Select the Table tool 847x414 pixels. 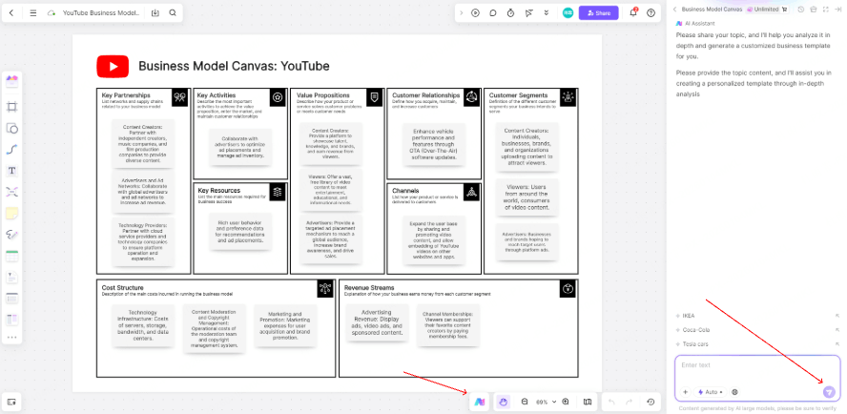click(11, 257)
